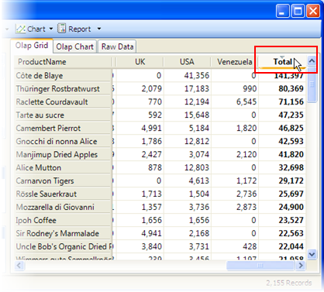This screenshot has width=324, height=292.
Task: Select the Thüringer Rostbratwurst row header
Action: click(x=63, y=89)
